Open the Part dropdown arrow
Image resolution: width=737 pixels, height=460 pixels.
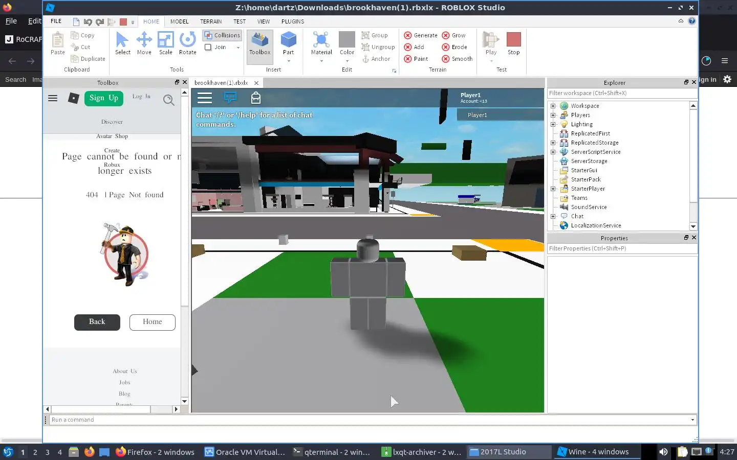pos(289,61)
